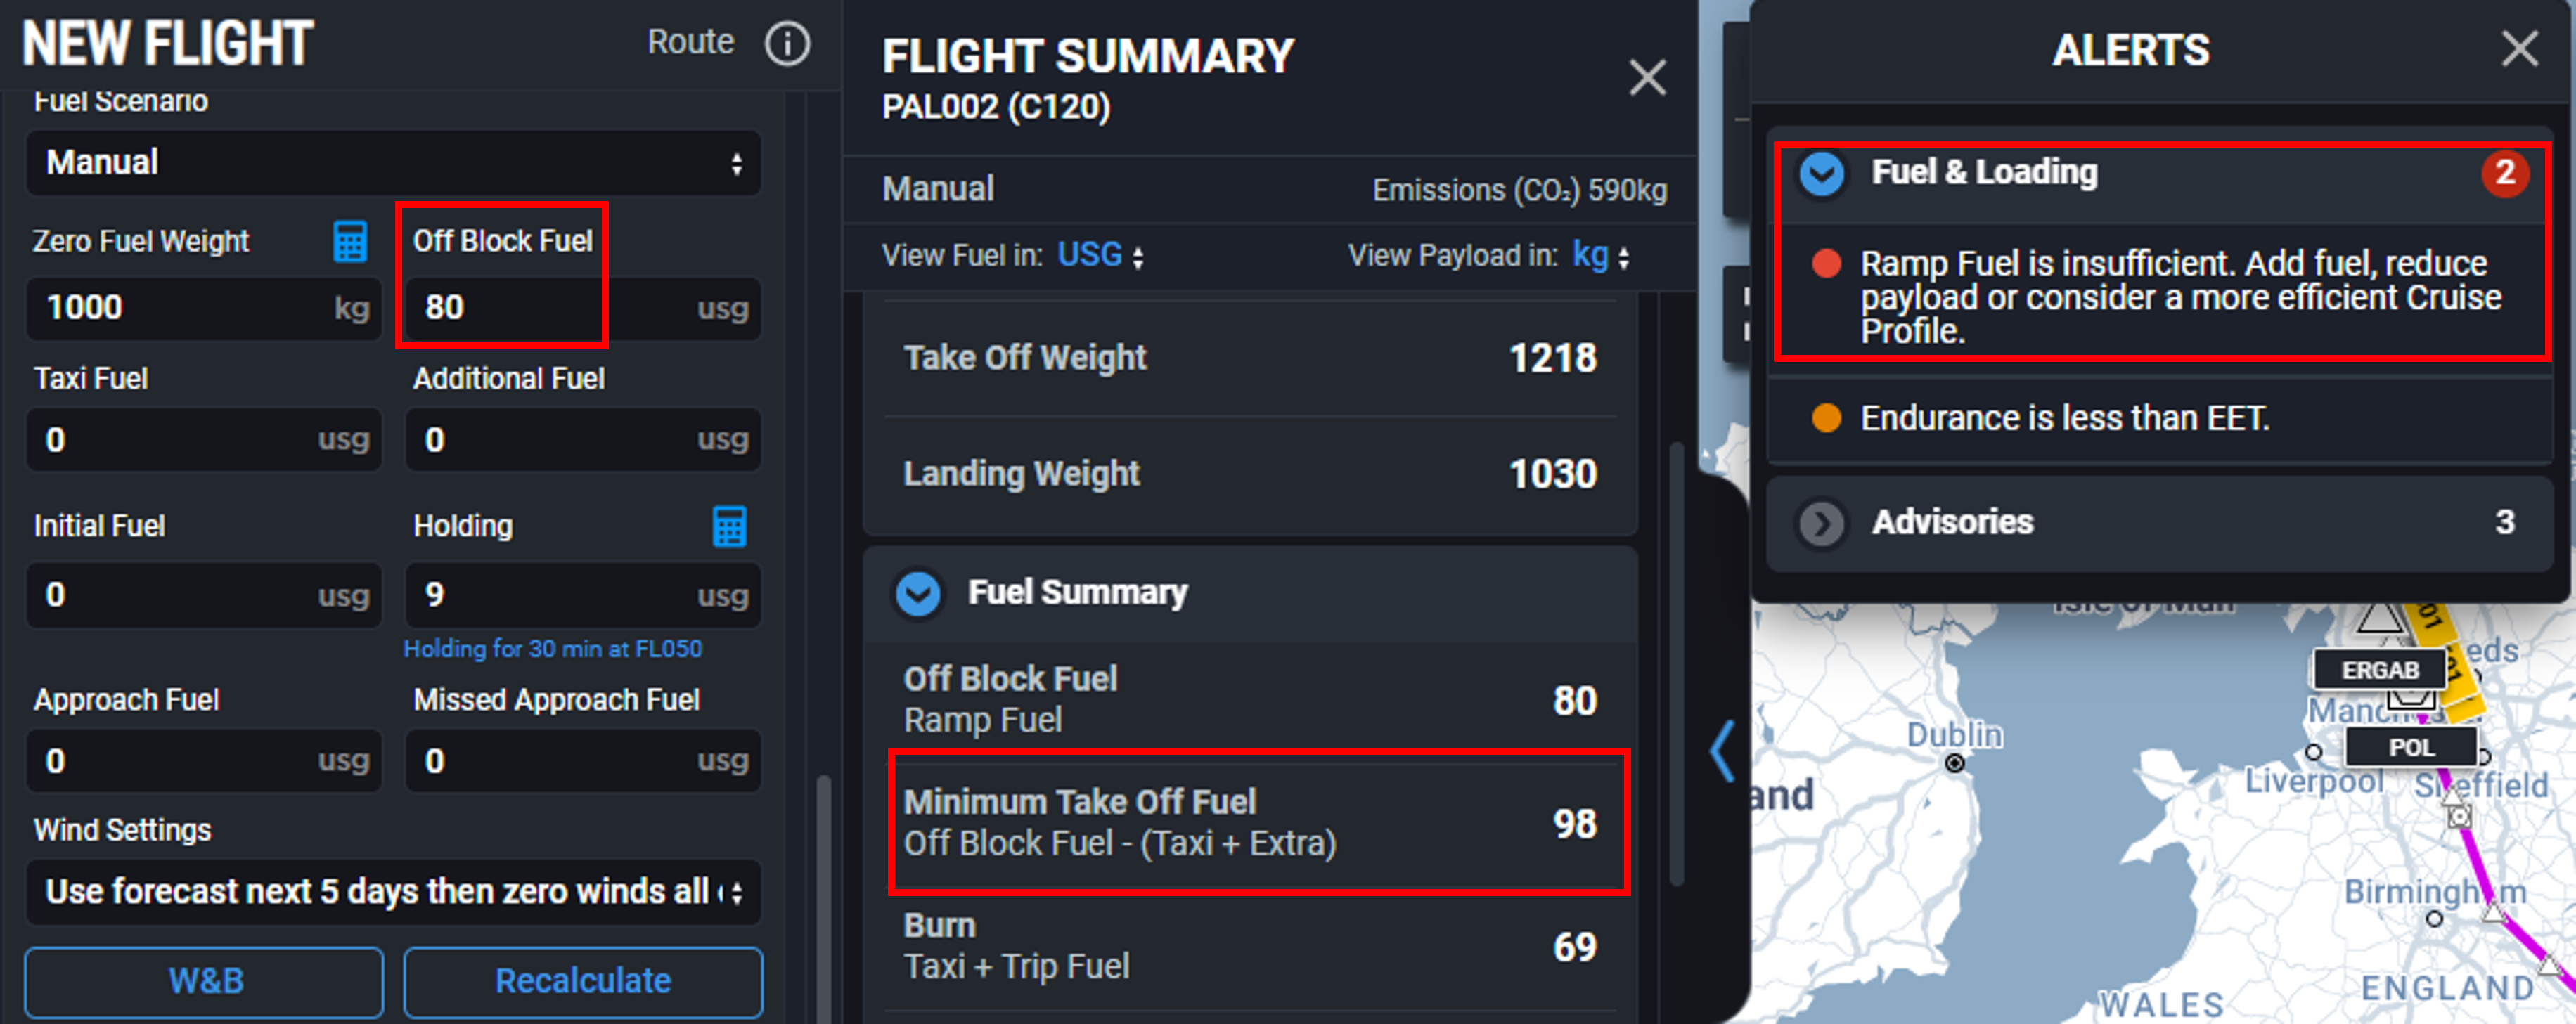The height and width of the screenshot is (1024, 2576).
Task: Collapse the side panel with the blue chevron
Action: [1722, 750]
